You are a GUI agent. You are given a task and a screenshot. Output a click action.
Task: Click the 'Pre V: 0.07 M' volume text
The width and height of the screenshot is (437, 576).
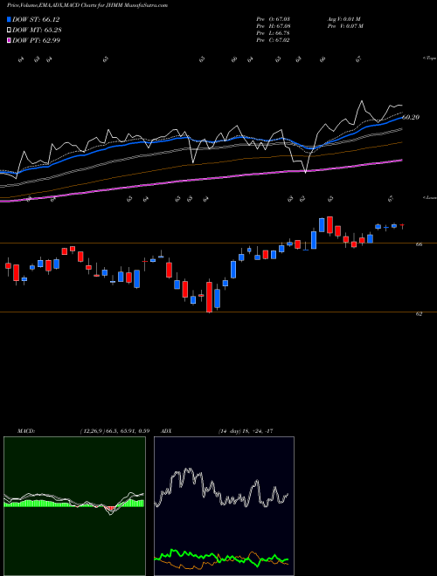pos(345,26)
